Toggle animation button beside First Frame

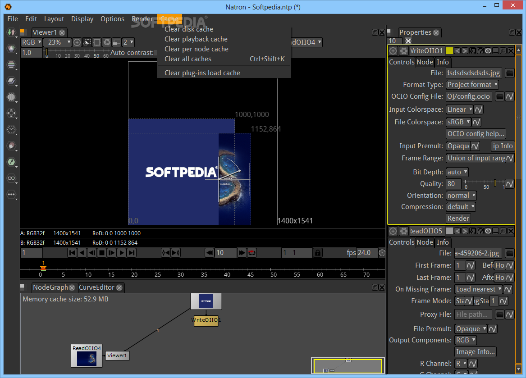pyautogui.click(x=471, y=266)
